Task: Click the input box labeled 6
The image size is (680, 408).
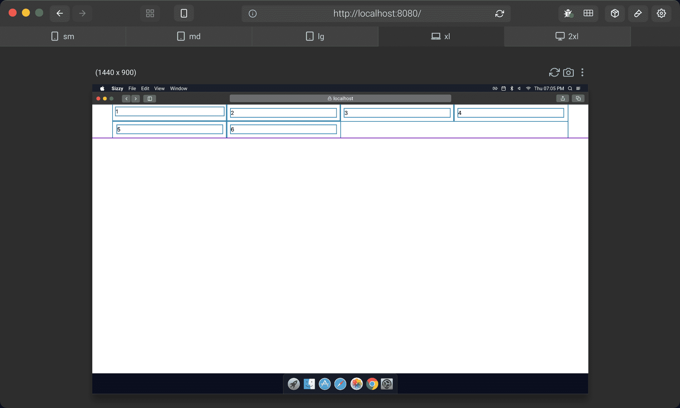Action: pos(284,129)
